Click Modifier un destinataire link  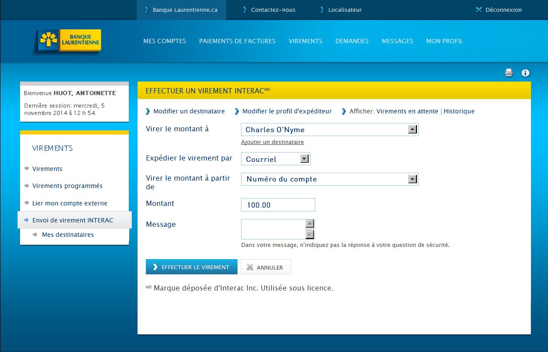pos(189,111)
